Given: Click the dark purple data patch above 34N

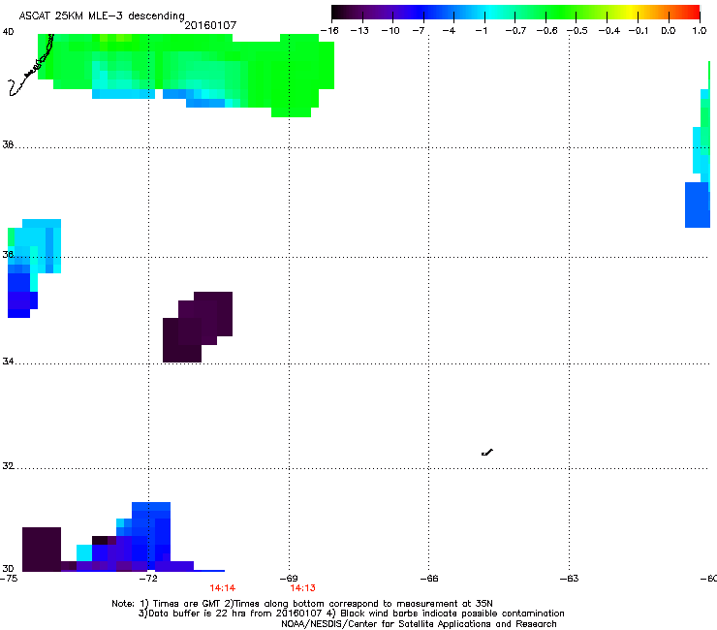Looking at the screenshot, I should (198, 328).
